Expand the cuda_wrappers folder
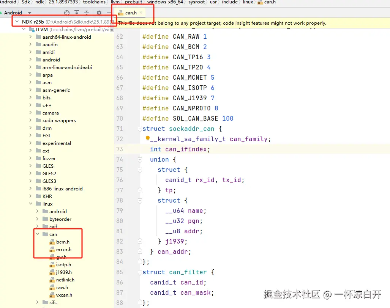 click(x=30, y=120)
